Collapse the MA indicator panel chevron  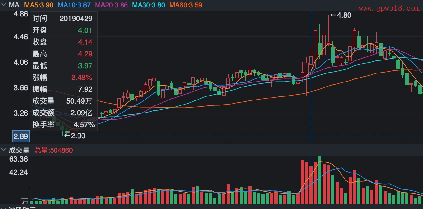pyautogui.click(x=4, y=5)
